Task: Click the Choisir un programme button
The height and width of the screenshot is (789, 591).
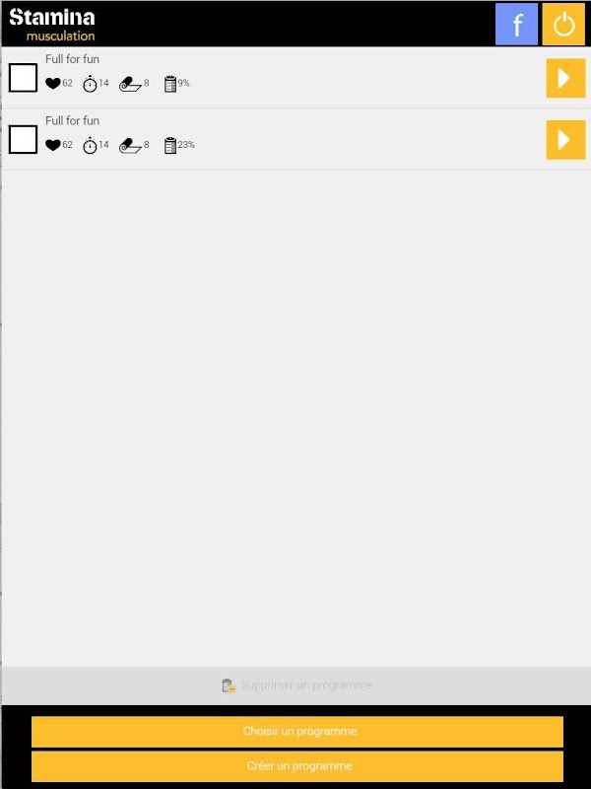Action: (x=297, y=732)
